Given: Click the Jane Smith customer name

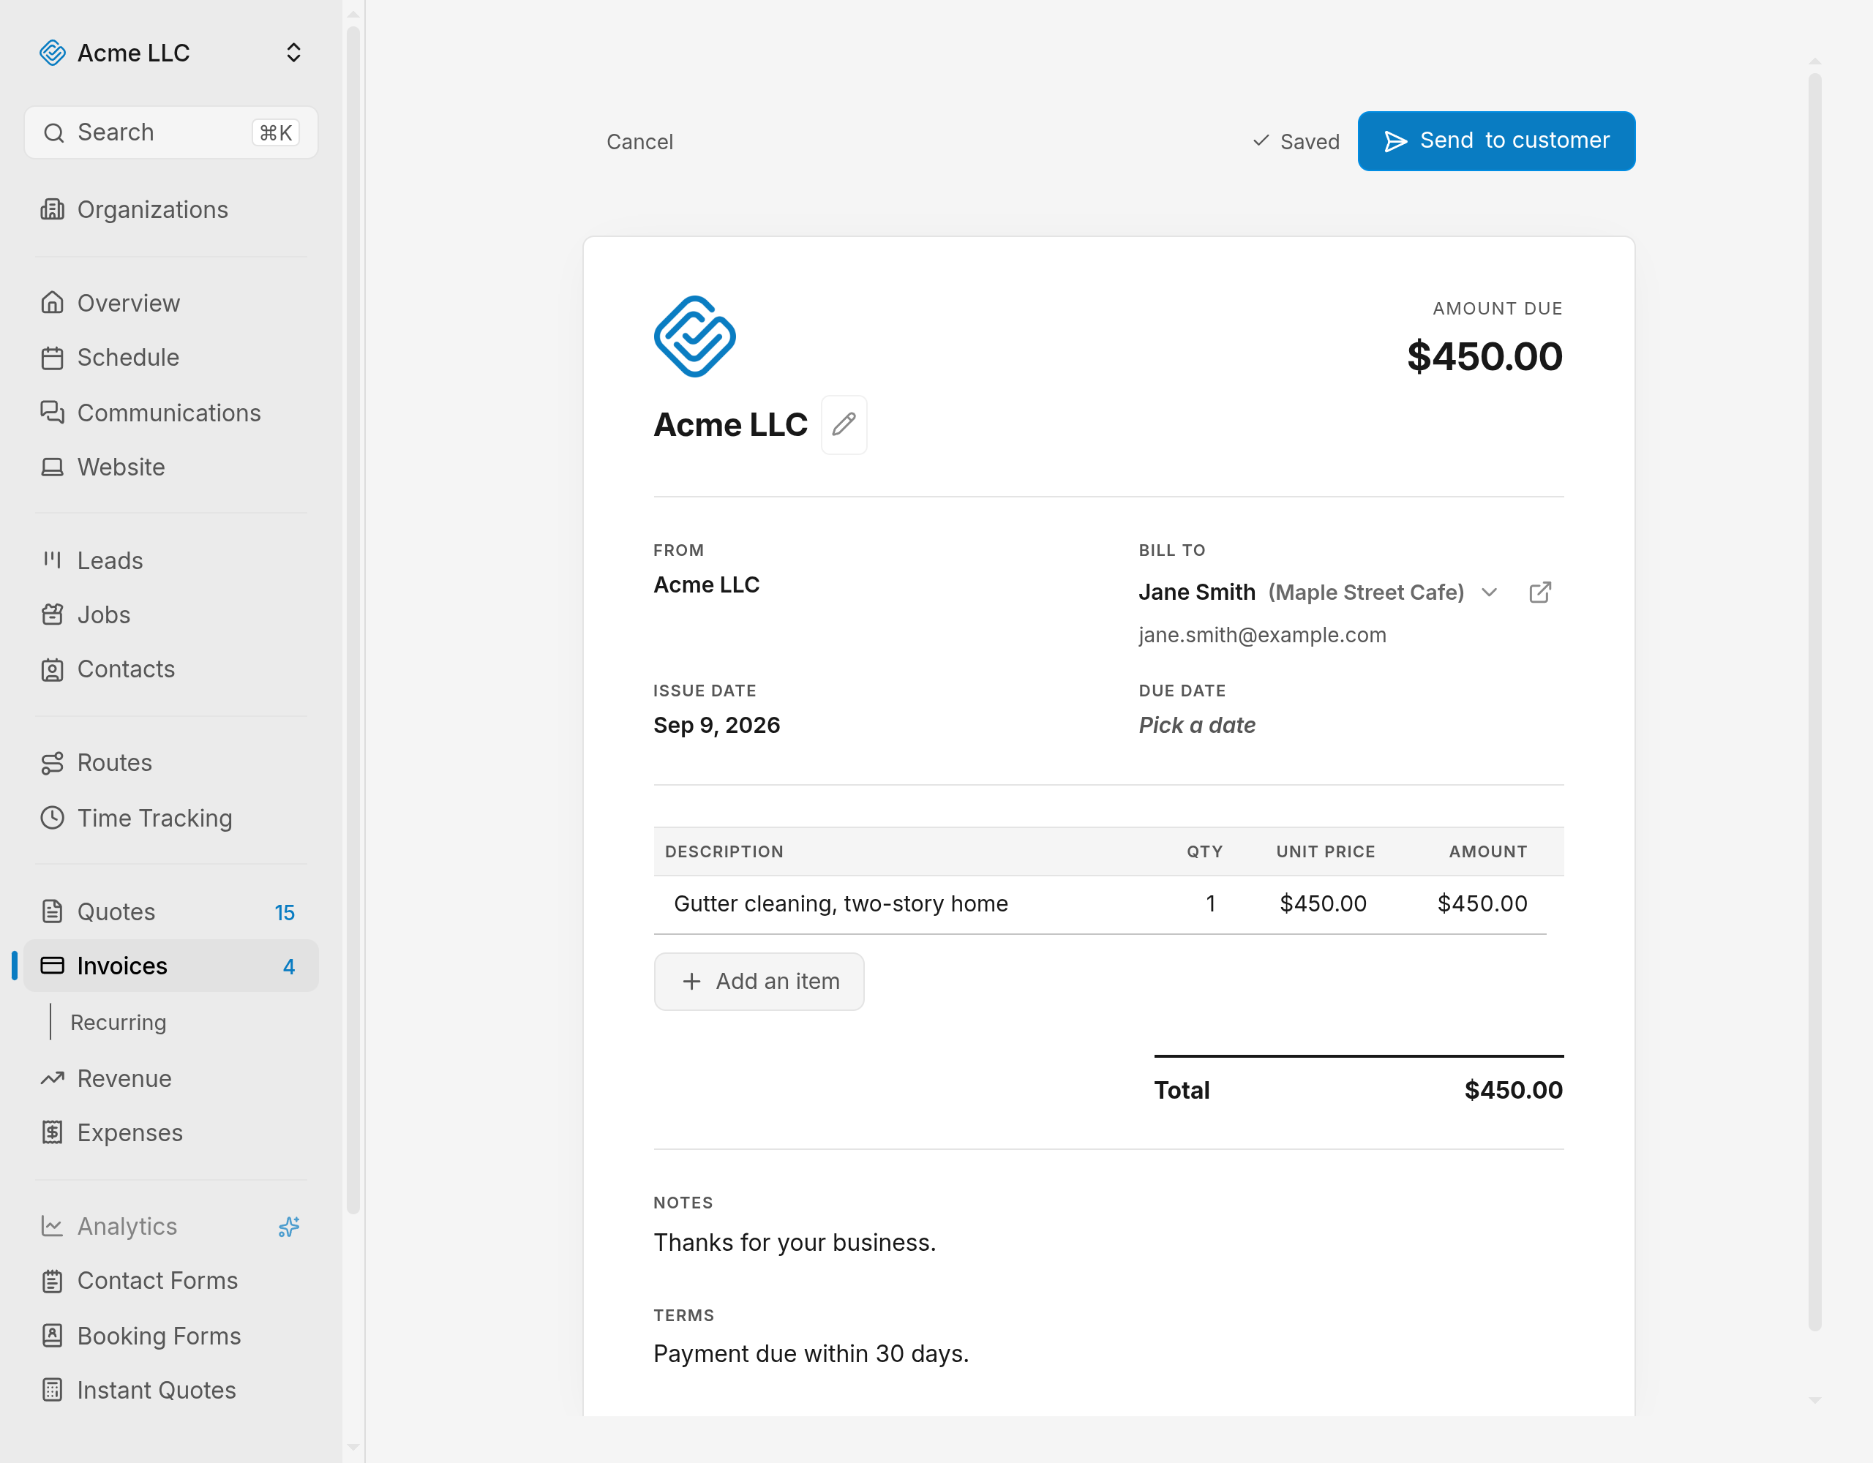Looking at the screenshot, I should [1196, 593].
